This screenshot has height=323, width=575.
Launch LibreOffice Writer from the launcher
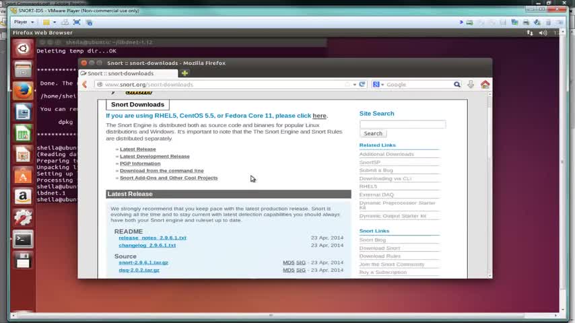(x=23, y=112)
